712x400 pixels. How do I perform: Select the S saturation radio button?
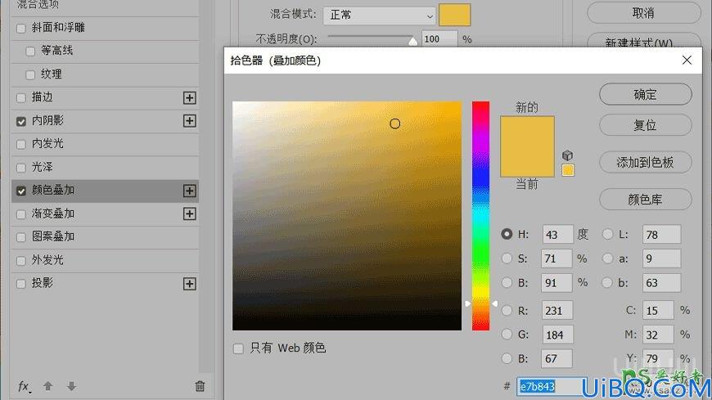[x=507, y=258]
